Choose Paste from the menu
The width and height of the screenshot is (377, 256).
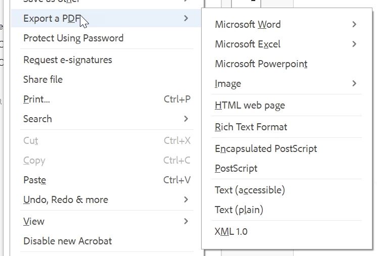point(106,180)
